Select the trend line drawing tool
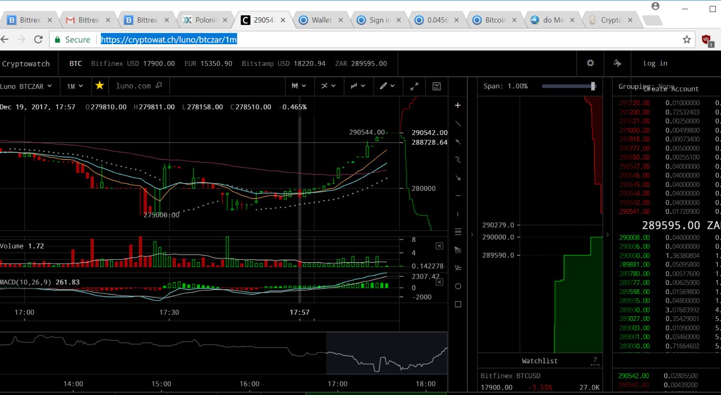 click(458, 123)
